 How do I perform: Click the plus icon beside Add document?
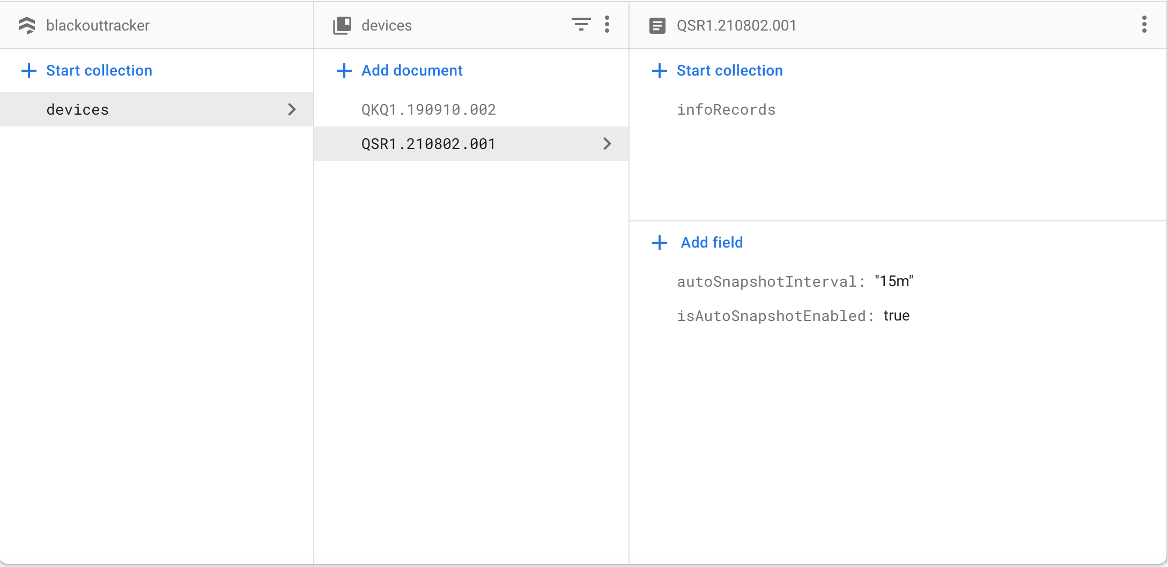coord(344,70)
